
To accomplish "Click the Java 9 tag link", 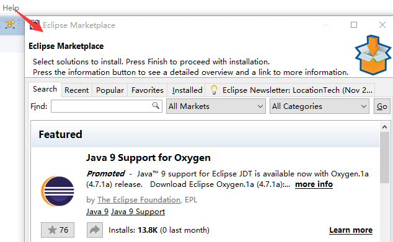I will click(x=97, y=212).
